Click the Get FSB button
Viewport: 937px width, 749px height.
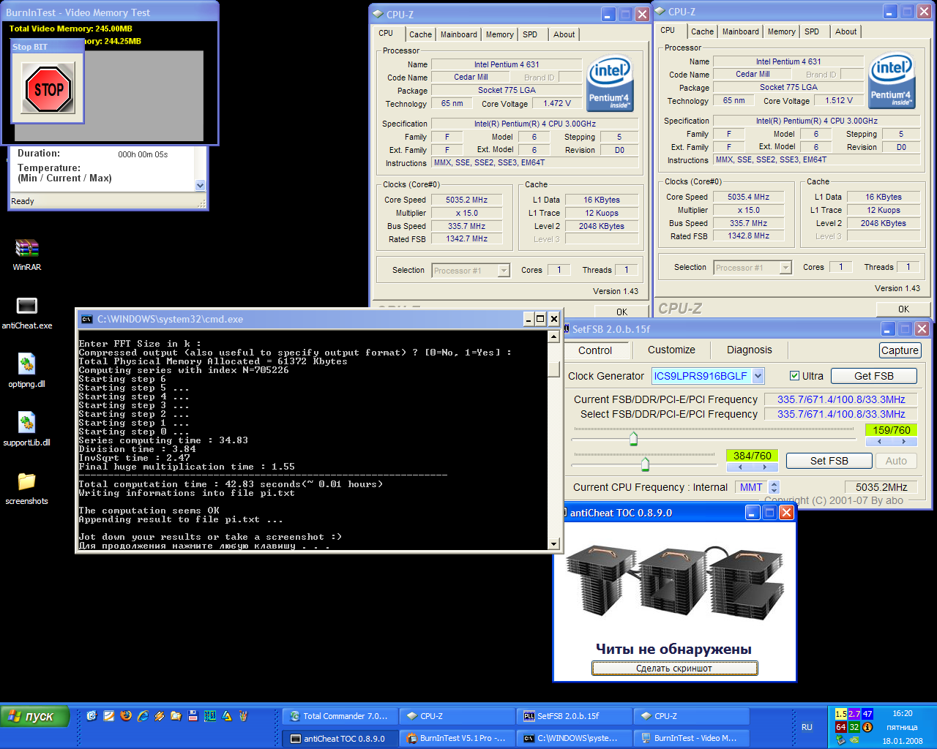tap(873, 376)
